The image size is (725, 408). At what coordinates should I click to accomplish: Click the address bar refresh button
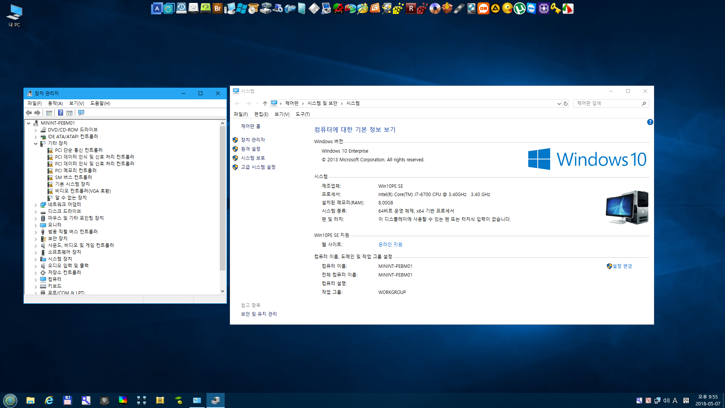(x=565, y=104)
